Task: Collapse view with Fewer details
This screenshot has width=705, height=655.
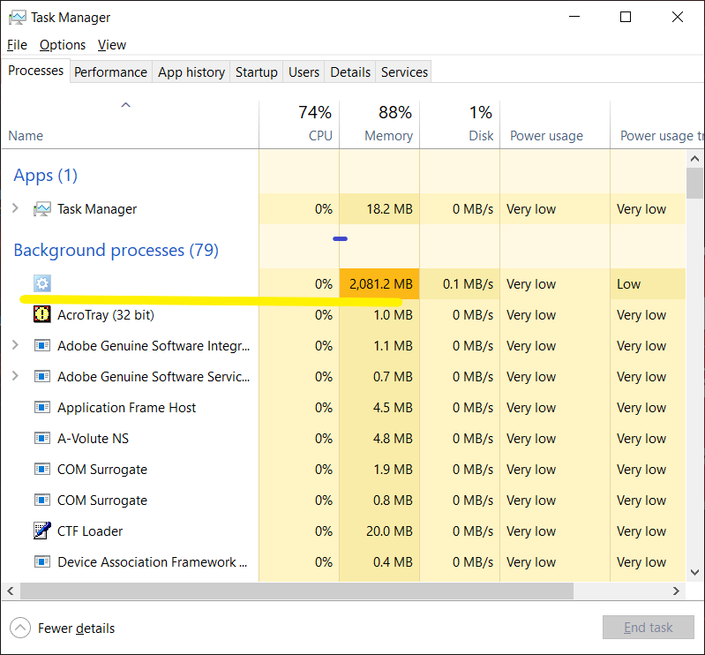Action: [64, 629]
